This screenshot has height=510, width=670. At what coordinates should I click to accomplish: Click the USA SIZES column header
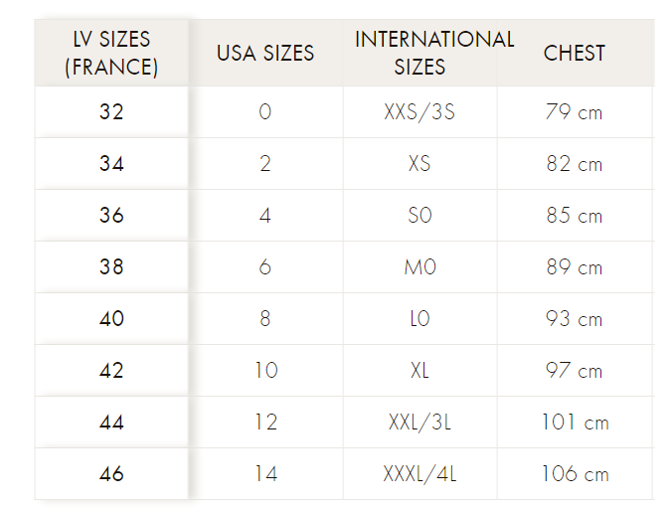(x=265, y=53)
